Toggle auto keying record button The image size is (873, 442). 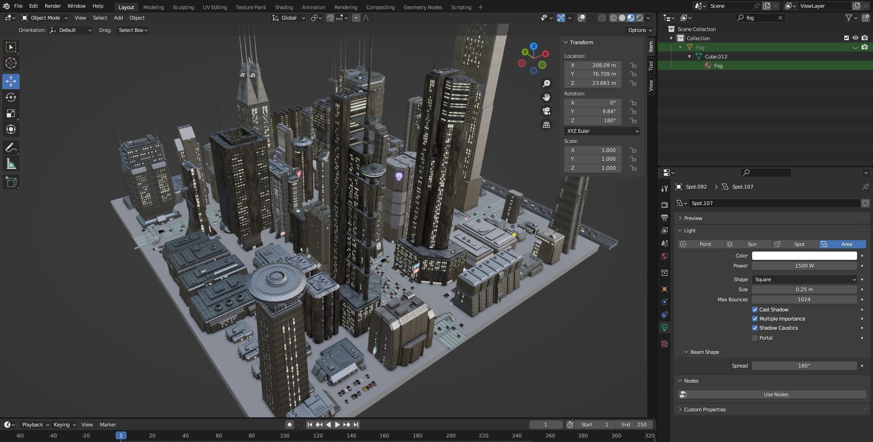[x=289, y=425]
